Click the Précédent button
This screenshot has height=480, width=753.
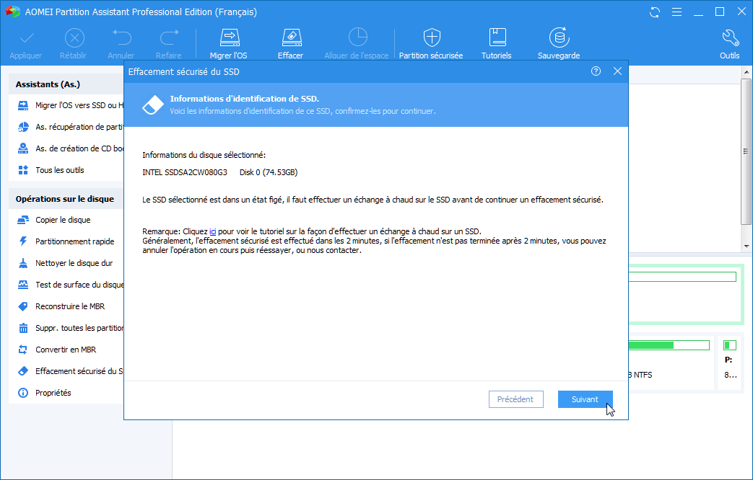[x=515, y=399]
